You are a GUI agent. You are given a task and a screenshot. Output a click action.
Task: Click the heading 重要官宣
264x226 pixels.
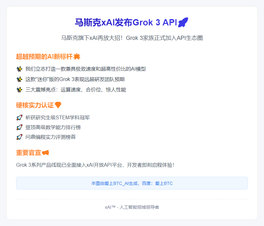point(29,153)
